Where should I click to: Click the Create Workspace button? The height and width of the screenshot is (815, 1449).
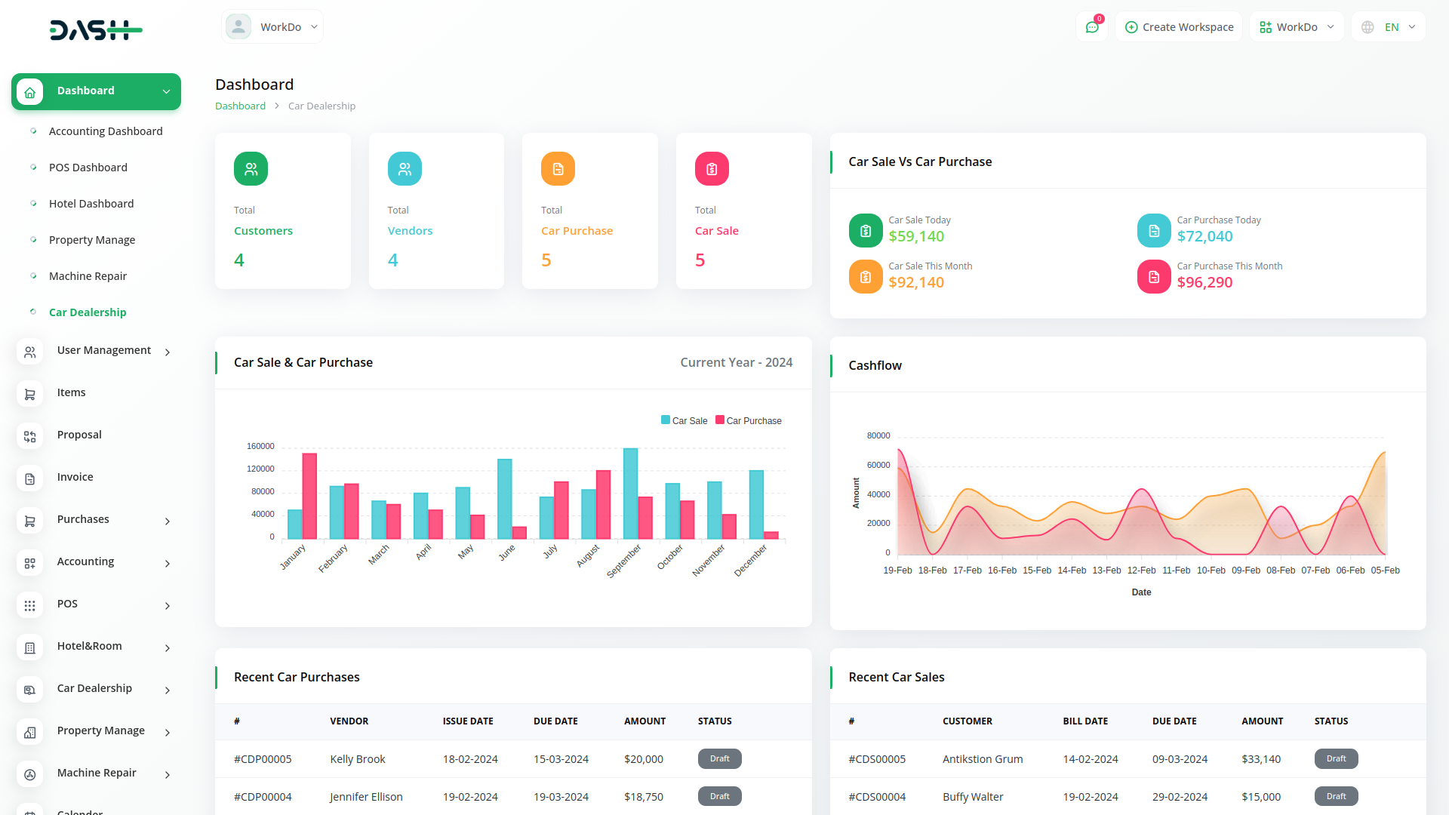pos(1179,27)
